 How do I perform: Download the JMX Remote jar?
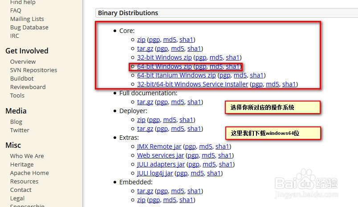click(159, 146)
